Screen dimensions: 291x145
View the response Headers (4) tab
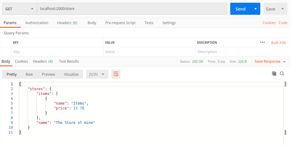[x=43, y=61]
